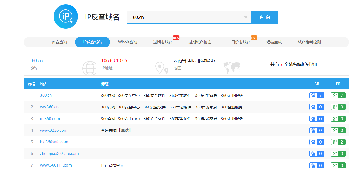Image resolution: width=359 pixels, height=180 pixels.
Task: Open the www.660111.com domain link
Action: (56, 165)
